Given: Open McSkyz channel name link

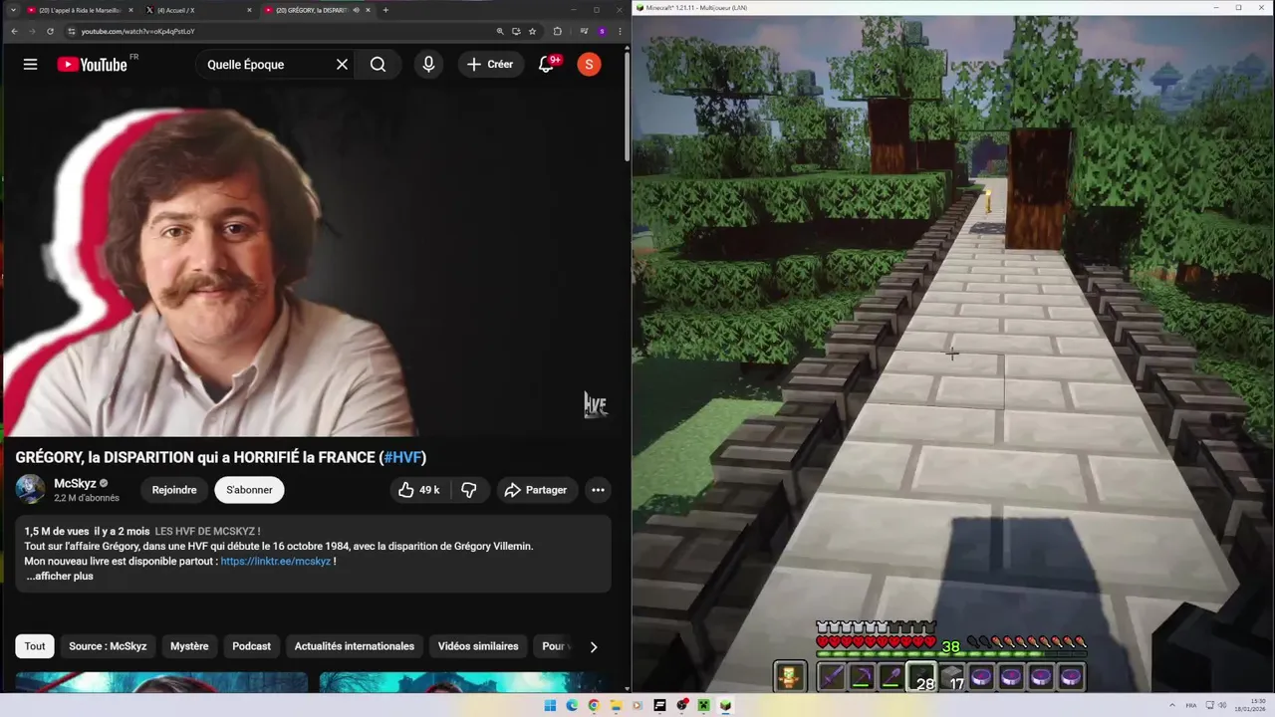Looking at the screenshot, I should 75,483.
